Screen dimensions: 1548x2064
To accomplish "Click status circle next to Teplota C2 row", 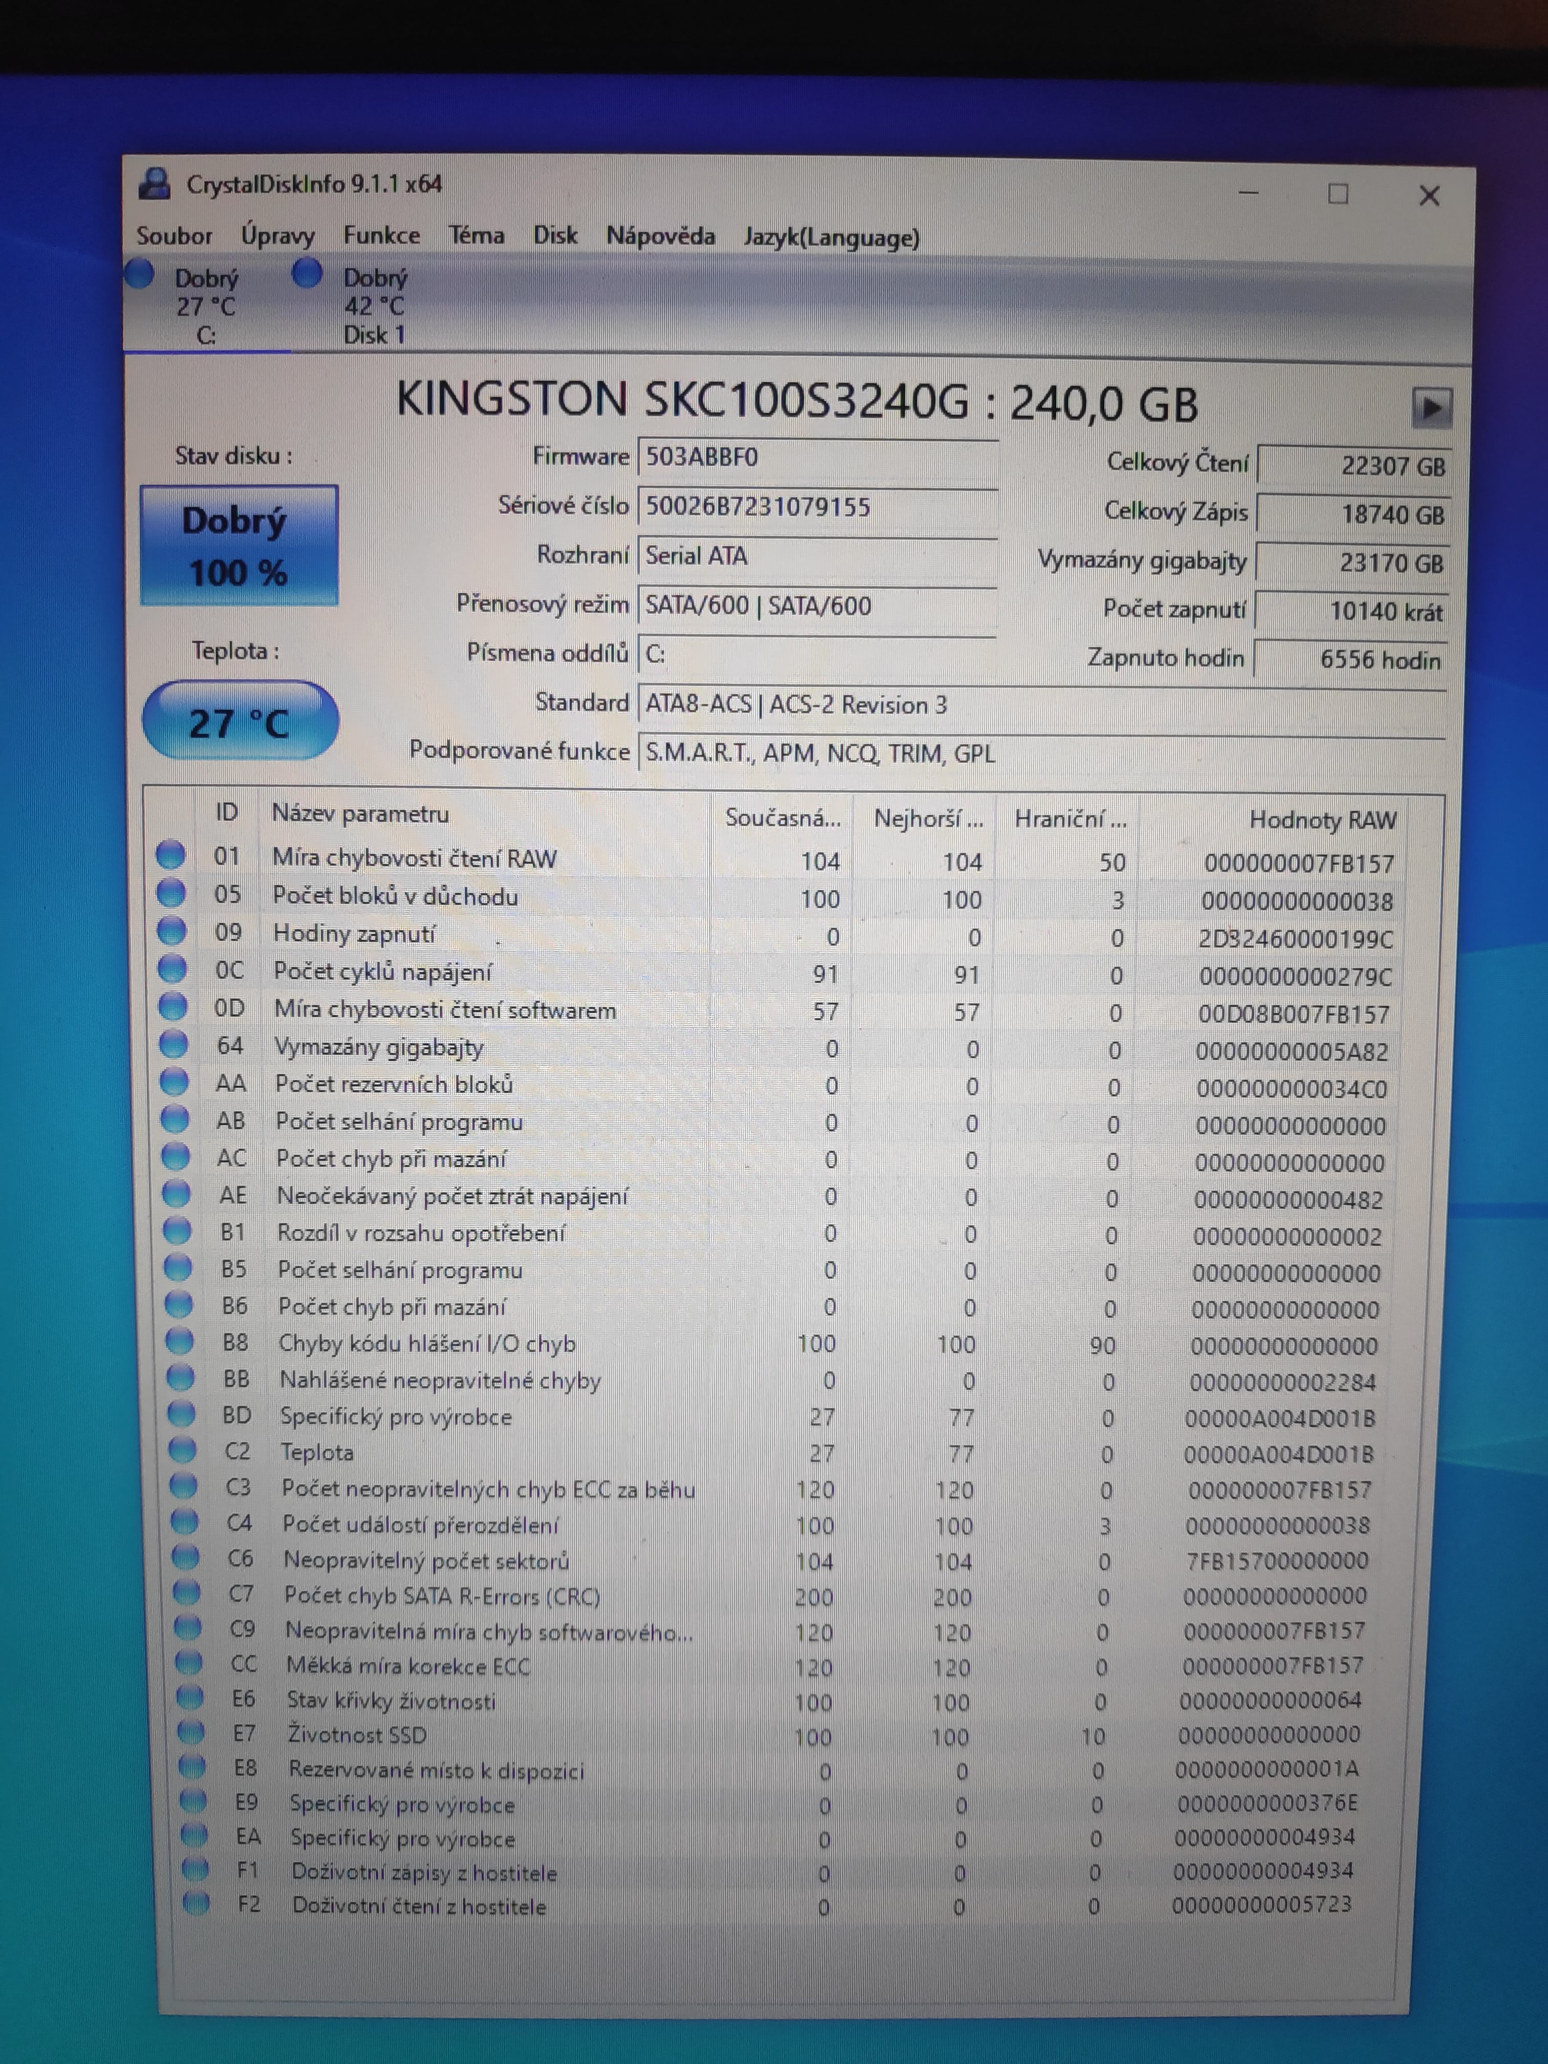I will coord(183,1451).
